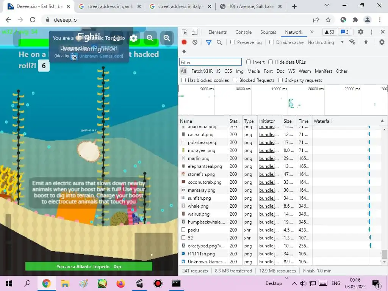Toggle the device toolbar icon
This screenshot has width=388, height=291.
[195, 32]
